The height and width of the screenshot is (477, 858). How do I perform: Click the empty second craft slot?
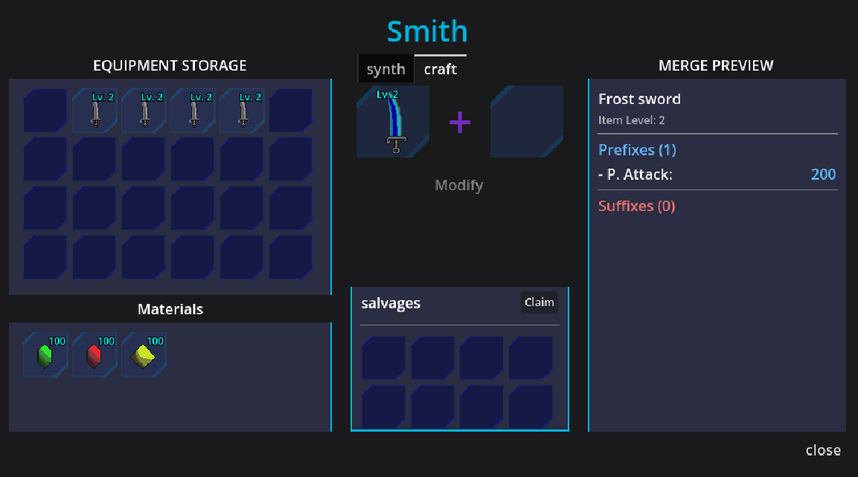pyautogui.click(x=526, y=121)
